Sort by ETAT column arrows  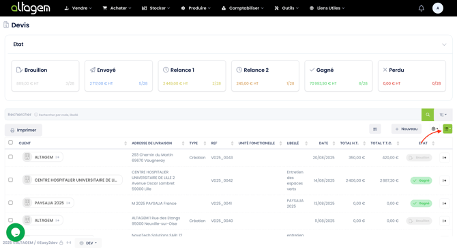[x=433, y=143]
